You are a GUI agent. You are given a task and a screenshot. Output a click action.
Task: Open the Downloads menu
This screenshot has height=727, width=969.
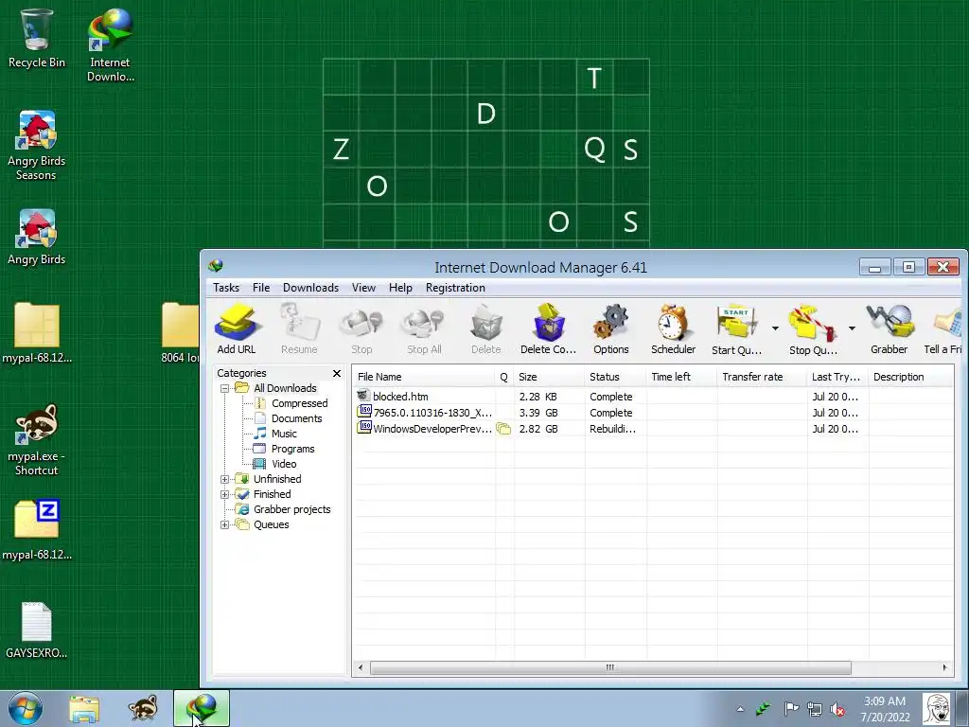pyautogui.click(x=310, y=288)
